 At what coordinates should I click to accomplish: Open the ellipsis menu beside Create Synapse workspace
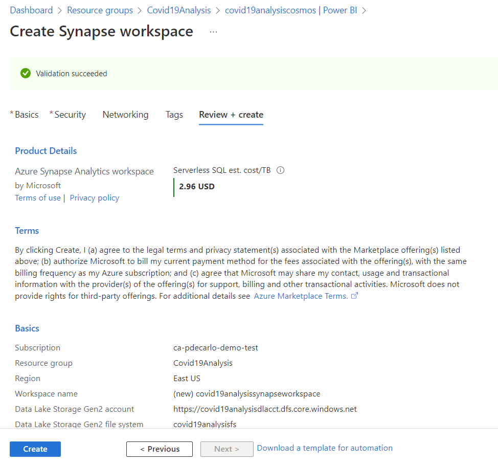(213, 32)
